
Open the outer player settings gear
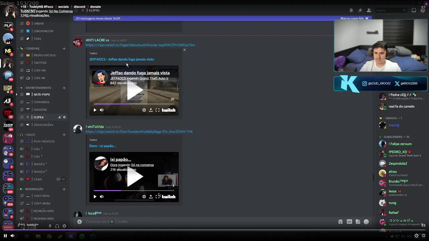click(x=417, y=236)
